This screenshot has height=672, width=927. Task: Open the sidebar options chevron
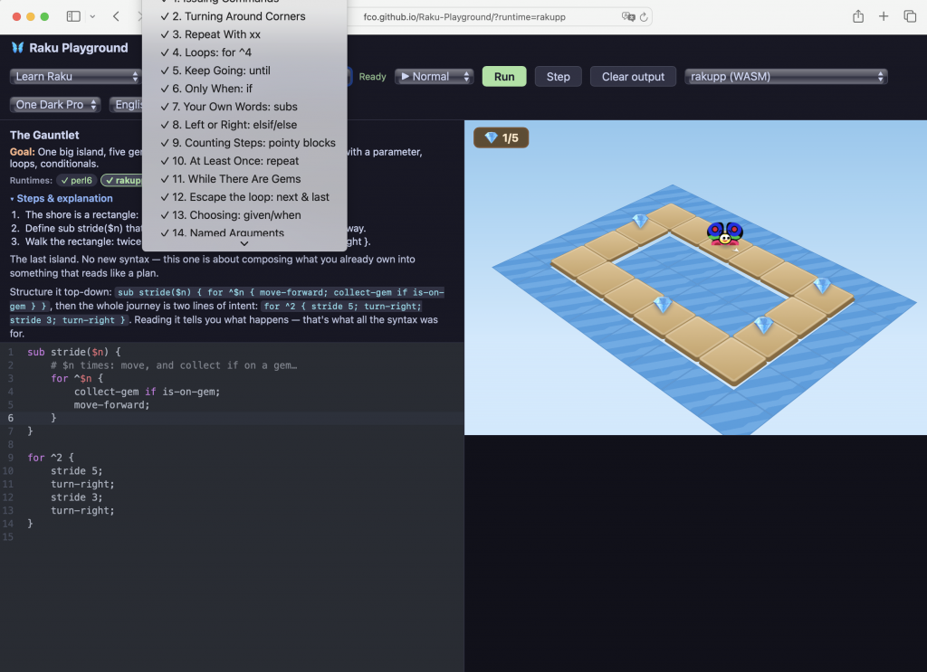coord(93,16)
